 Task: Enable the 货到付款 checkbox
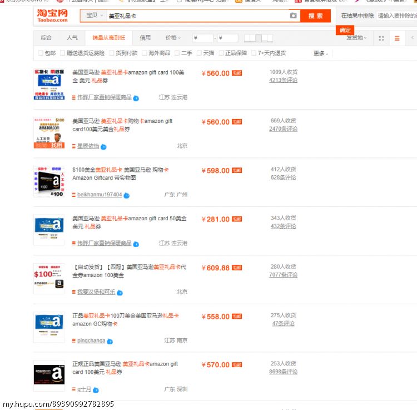point(112,53)
